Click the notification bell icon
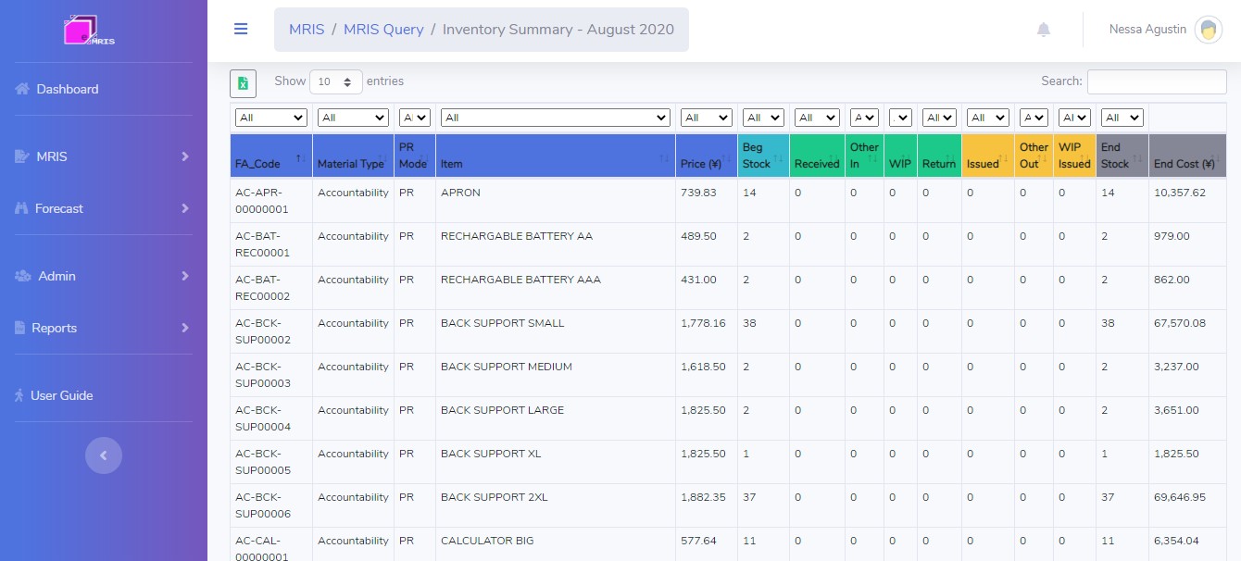This screenshot has height=561, width=1241. tap(1044, 30)
